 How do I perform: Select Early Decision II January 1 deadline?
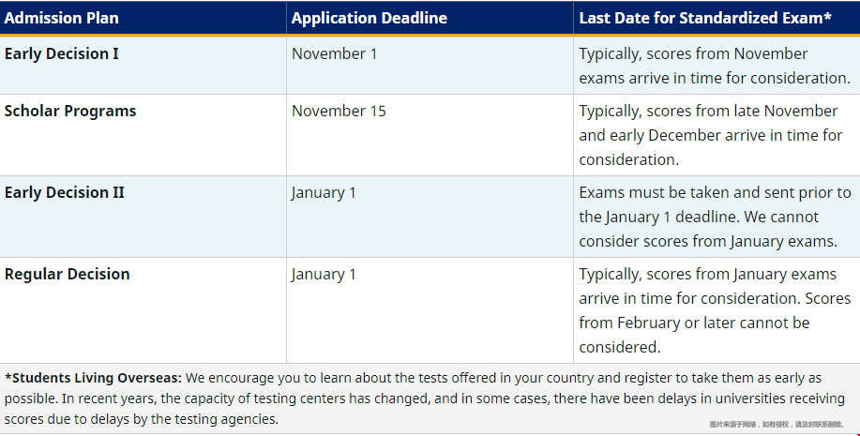(x=324, y=193)
